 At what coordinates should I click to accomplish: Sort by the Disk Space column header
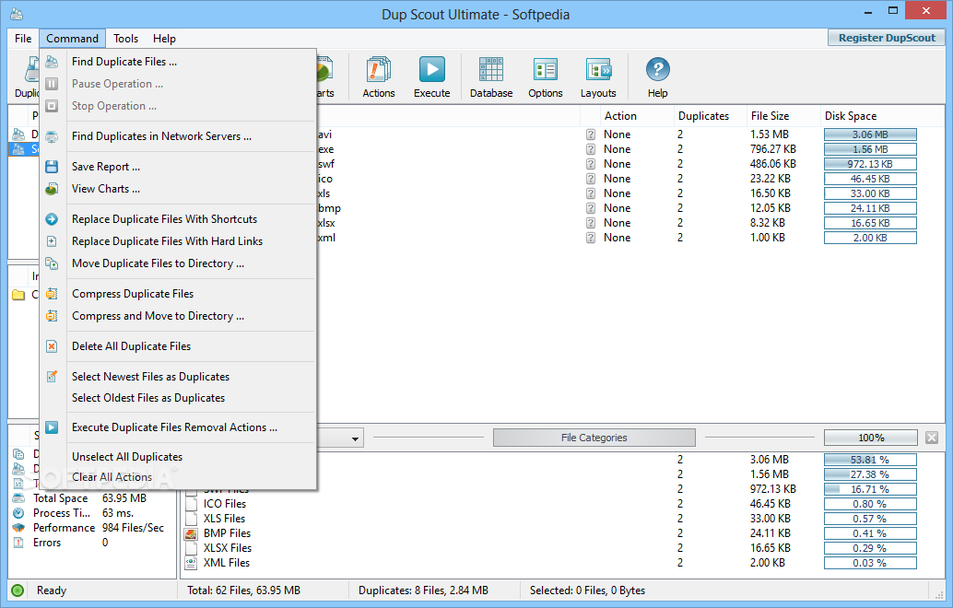[x=881, y=116]
